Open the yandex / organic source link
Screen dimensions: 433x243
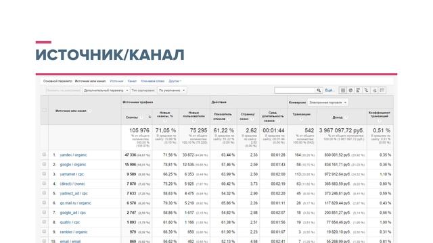click(x=73, y=155)
